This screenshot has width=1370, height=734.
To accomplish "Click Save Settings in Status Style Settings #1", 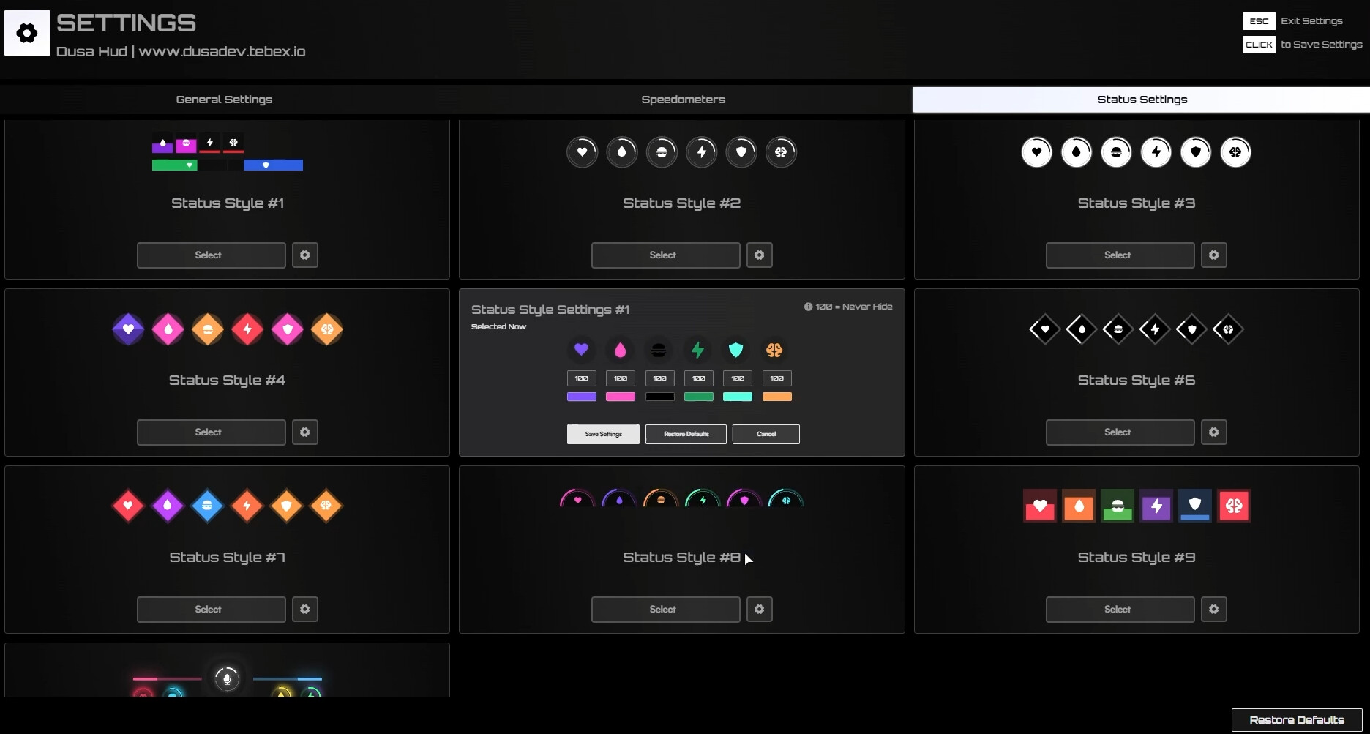I will tap(602, 434).
